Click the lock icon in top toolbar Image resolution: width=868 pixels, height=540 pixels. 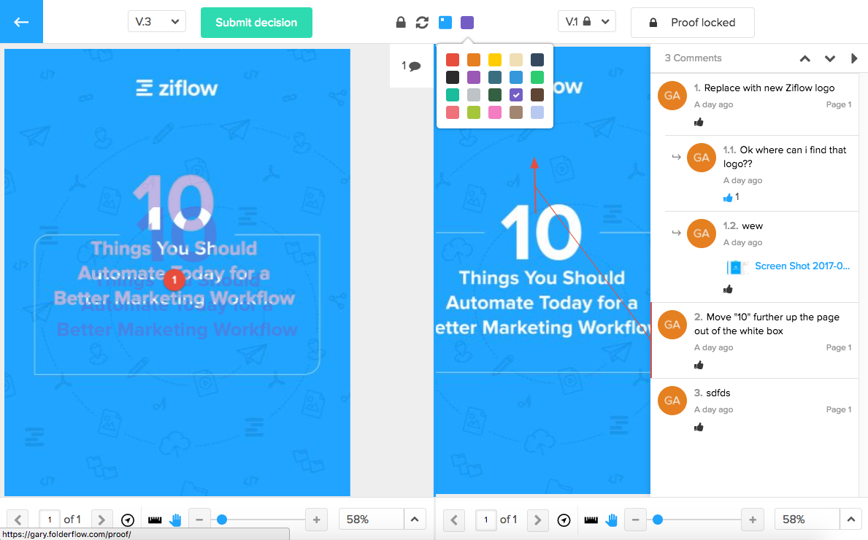[400, 23]
